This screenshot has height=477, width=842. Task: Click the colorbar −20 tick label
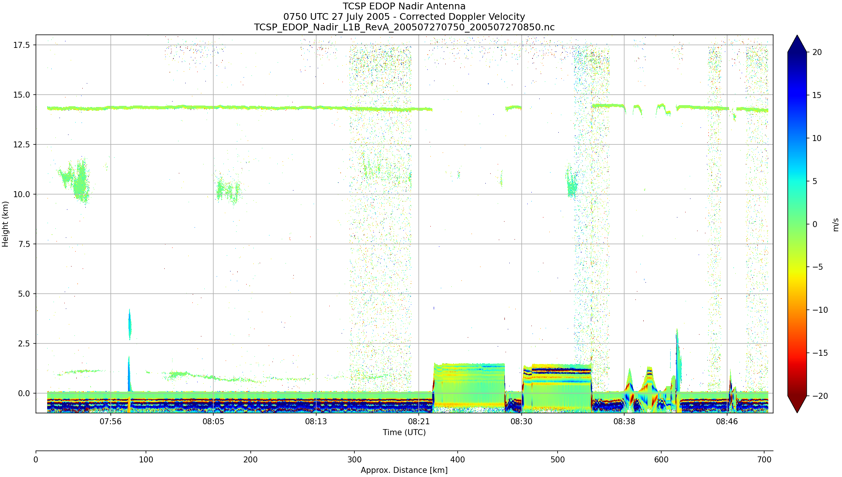[x=820, y=396]
